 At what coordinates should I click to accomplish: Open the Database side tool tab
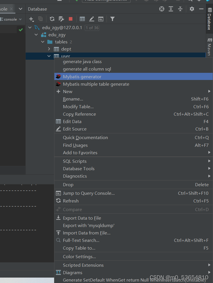tap(209, 19)
